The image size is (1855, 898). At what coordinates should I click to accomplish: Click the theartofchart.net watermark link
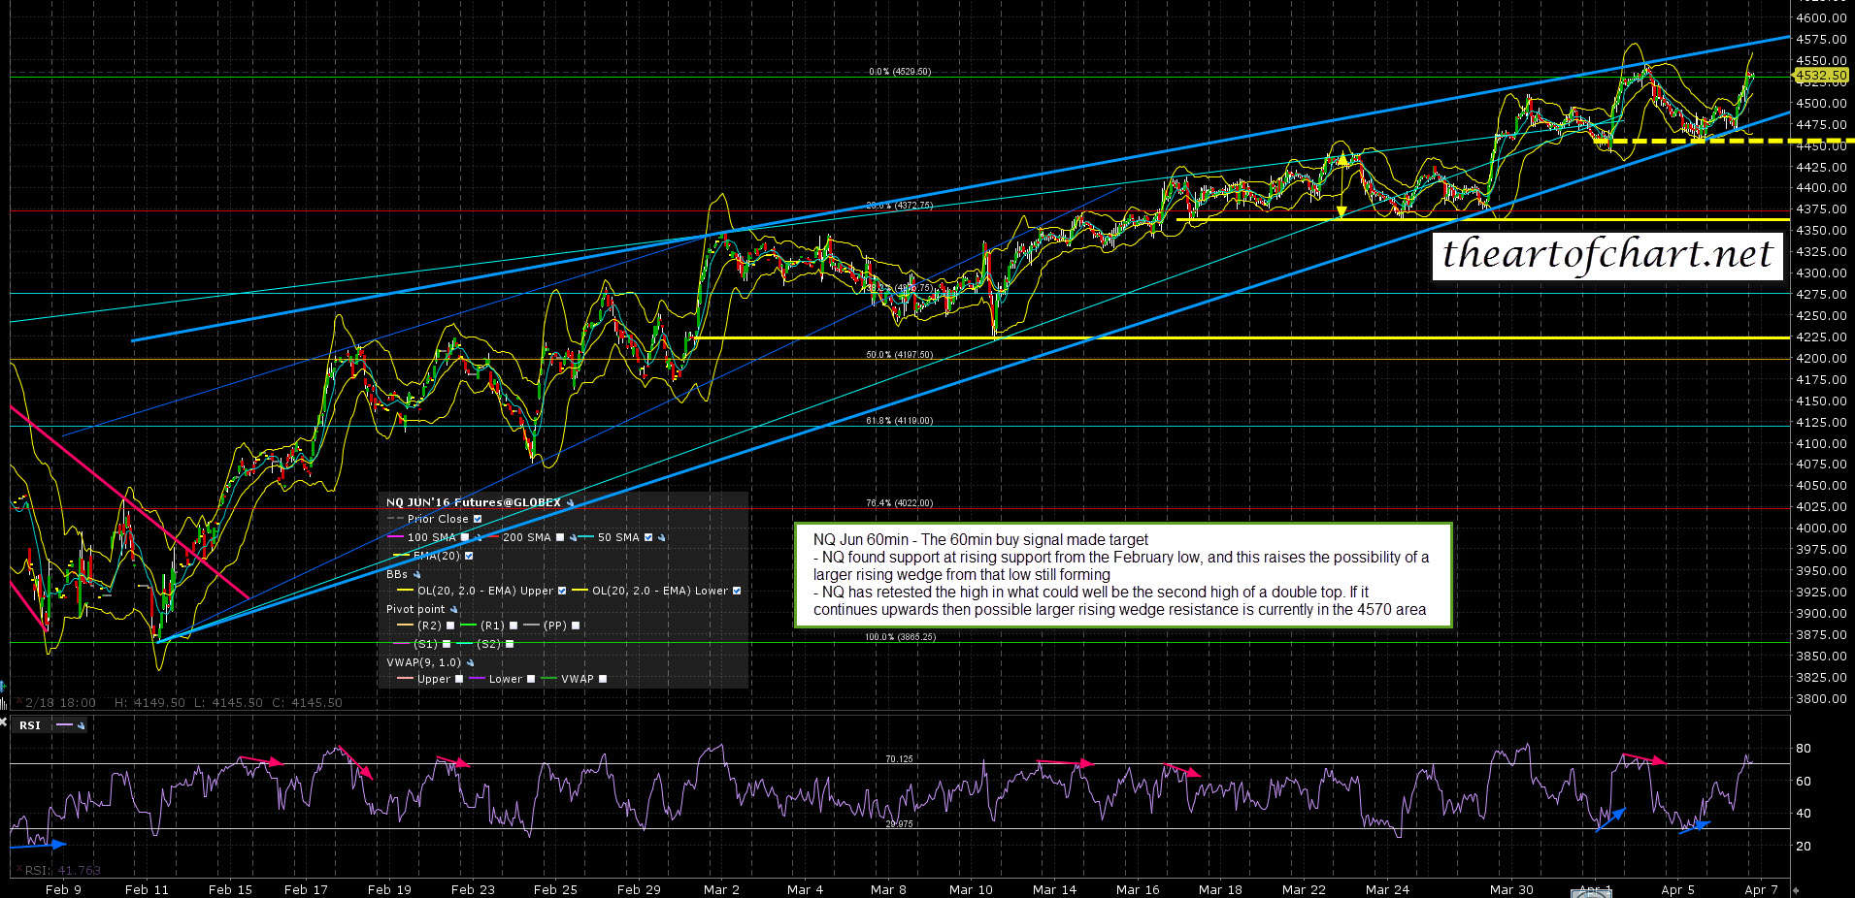coord(1607,254)
